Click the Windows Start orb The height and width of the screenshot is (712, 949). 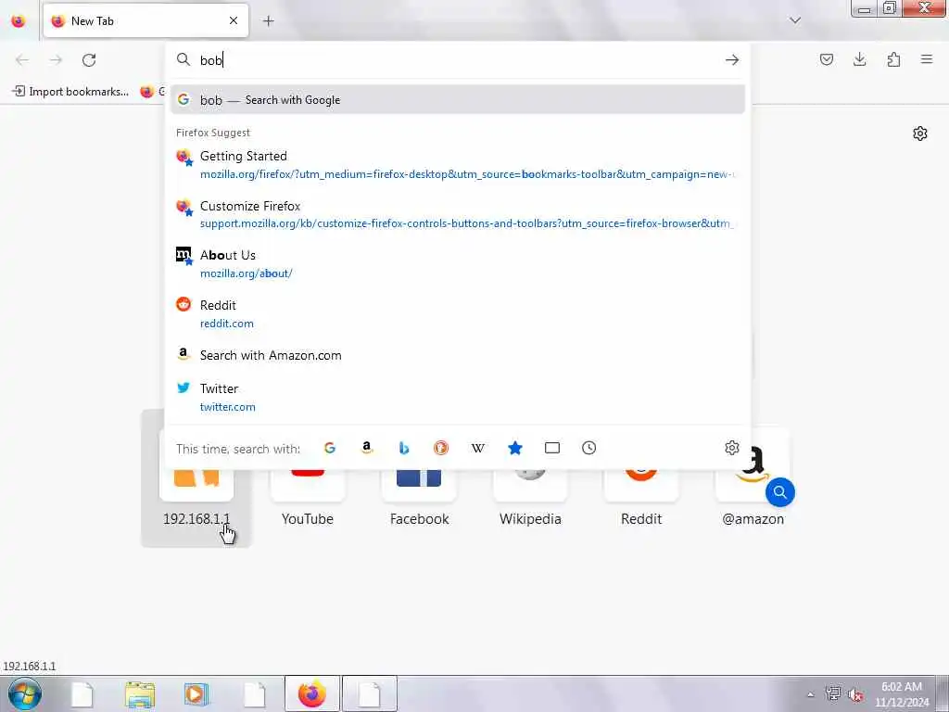pos(25,693)
